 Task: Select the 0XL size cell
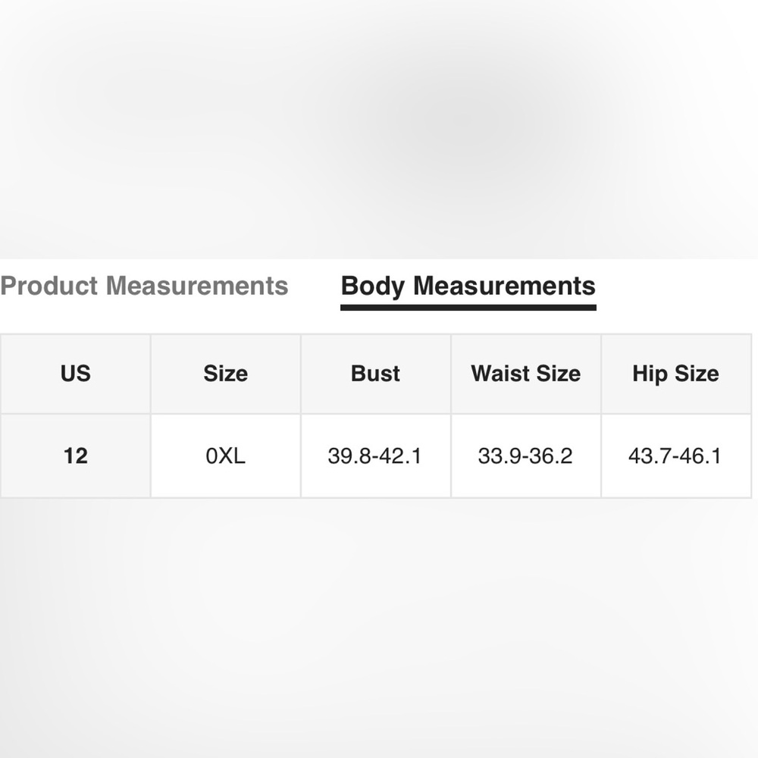pos(226,456)
